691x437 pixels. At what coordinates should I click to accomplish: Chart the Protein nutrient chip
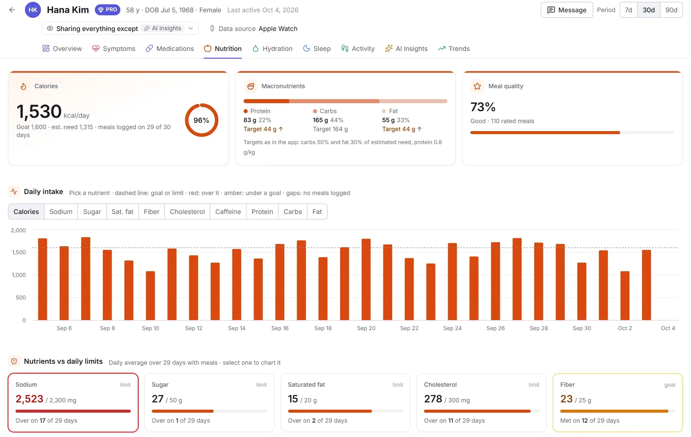262,212
